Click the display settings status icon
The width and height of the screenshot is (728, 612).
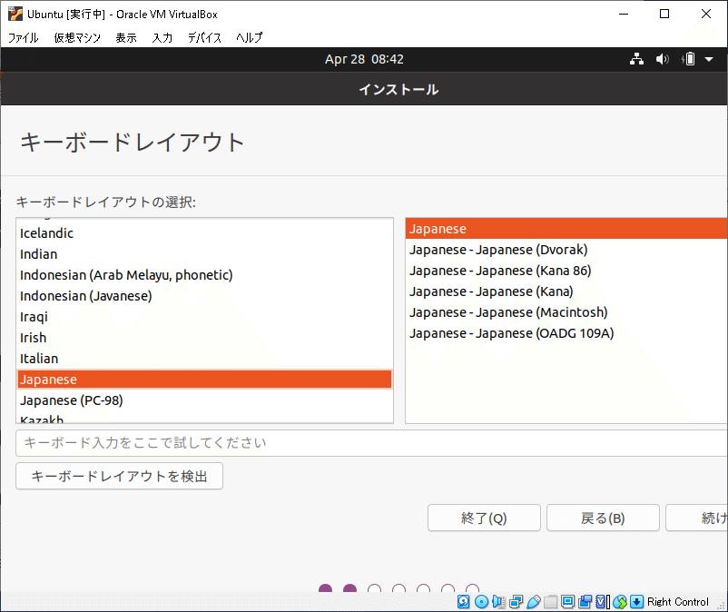click(x=567, y=602)
